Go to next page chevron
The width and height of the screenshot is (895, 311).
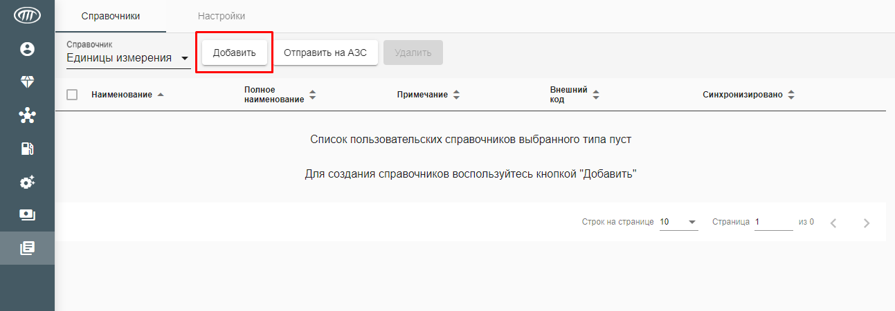point(867,223)
